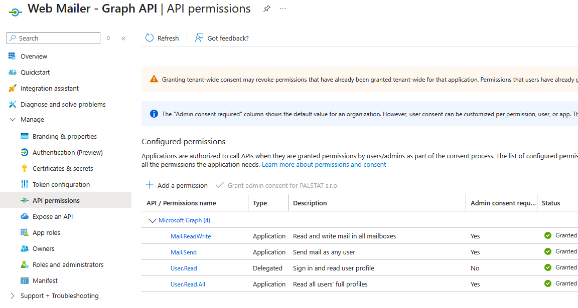Click the Roles and administrators person icon
The height and width of the screenshot is (308, 578).
pos(24,264)
